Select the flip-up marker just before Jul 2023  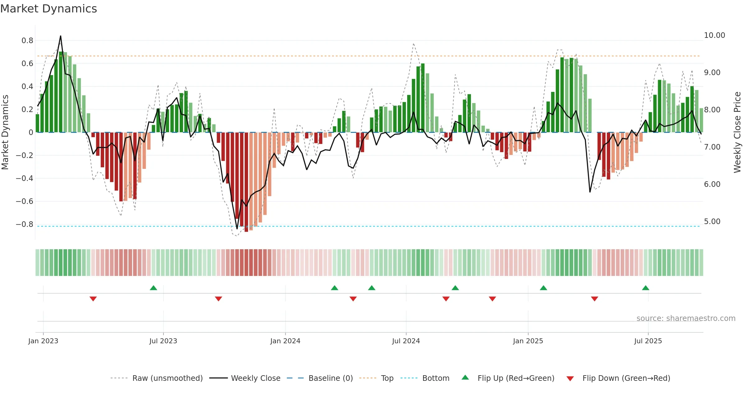click(154, 288)
